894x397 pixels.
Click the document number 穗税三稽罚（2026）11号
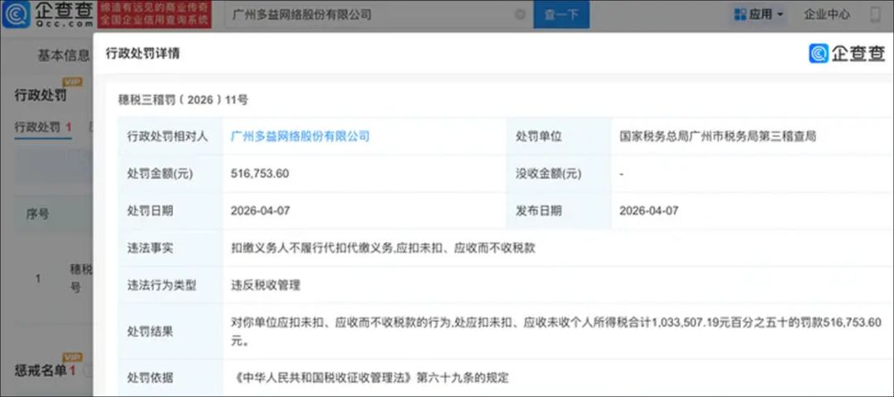click(x=183, y=100)
